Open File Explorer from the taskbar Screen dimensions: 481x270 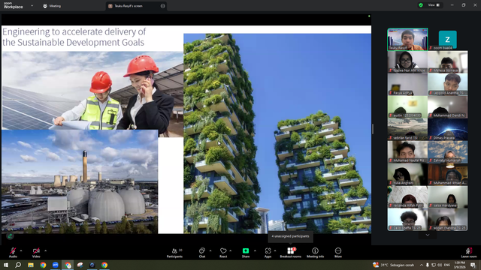point(31,265)
